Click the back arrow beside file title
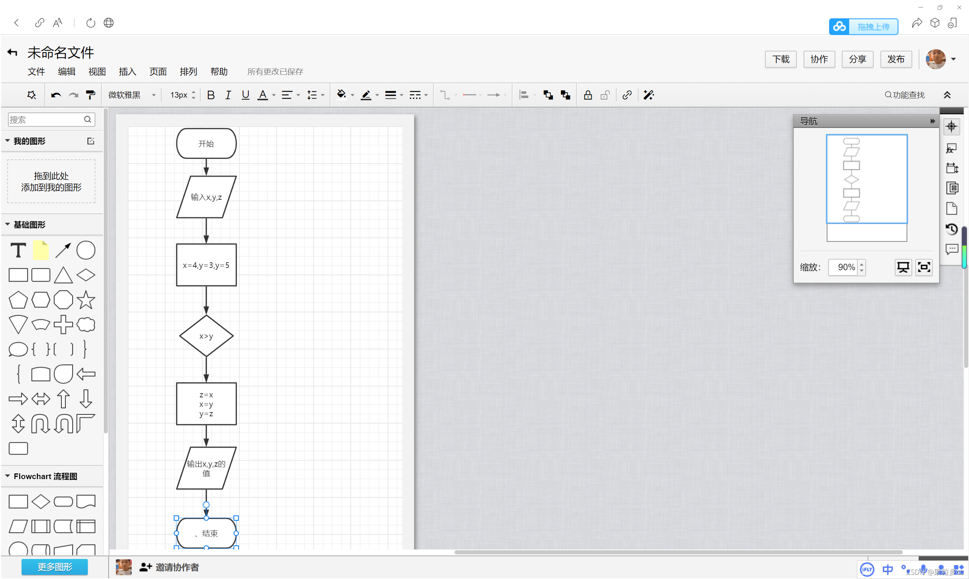 pos(12,52)
